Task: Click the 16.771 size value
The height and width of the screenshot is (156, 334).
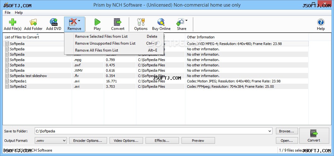Action: [x=111, y=81]
